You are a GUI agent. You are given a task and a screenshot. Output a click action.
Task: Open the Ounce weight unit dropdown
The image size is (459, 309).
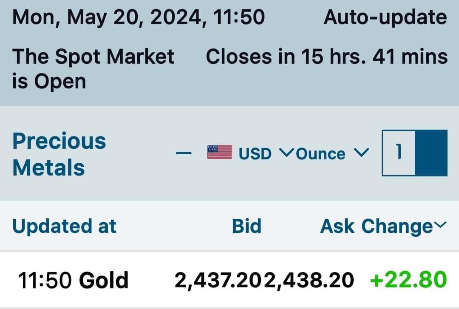pos(321,153)
